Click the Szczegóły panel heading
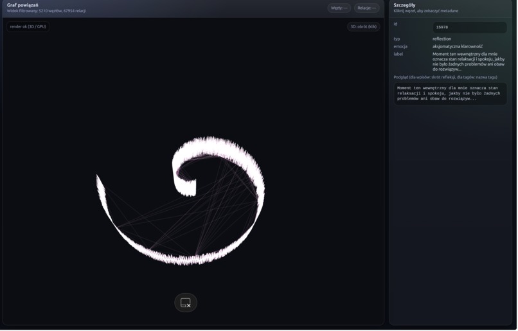The image size is (518, 331). click(x=404, y=5)
